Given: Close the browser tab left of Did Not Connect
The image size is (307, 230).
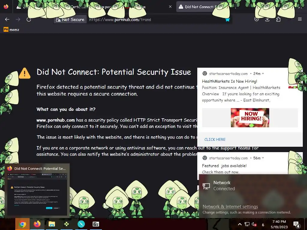Looking at the screenshot, I should pyautogui.click(x=170, y=7).
